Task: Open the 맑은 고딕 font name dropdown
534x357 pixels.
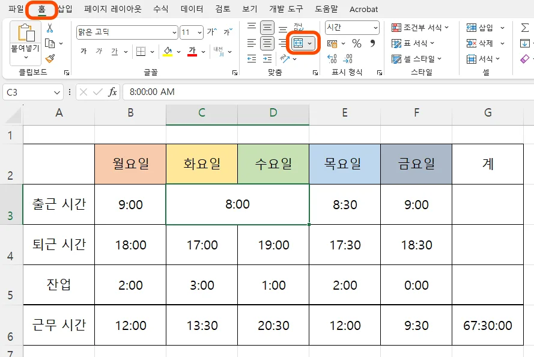Action: [x=174, y=32]
